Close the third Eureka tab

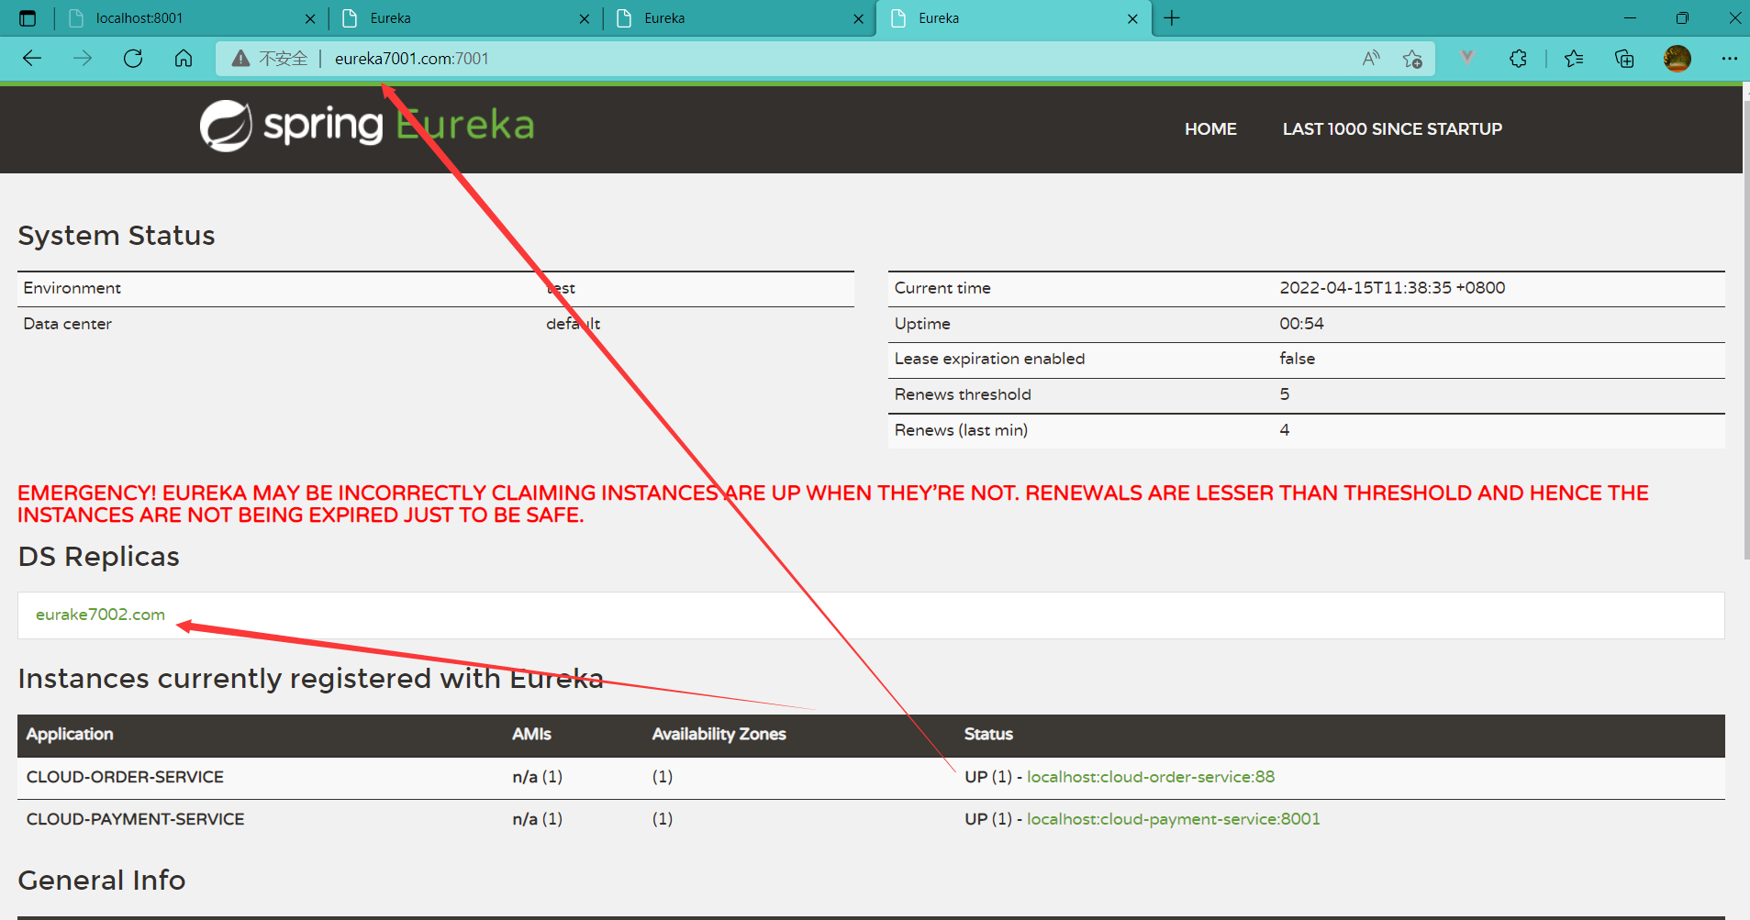858,18
